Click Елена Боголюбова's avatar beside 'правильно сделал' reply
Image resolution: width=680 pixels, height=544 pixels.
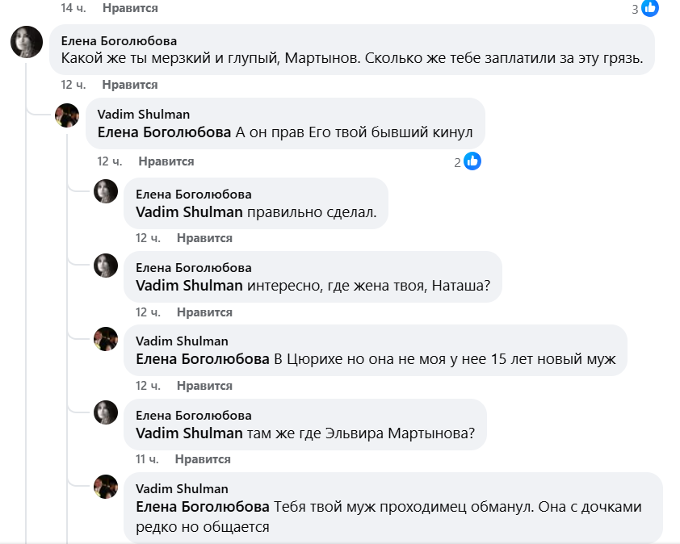pyautogui.click(x=106, y=193)
